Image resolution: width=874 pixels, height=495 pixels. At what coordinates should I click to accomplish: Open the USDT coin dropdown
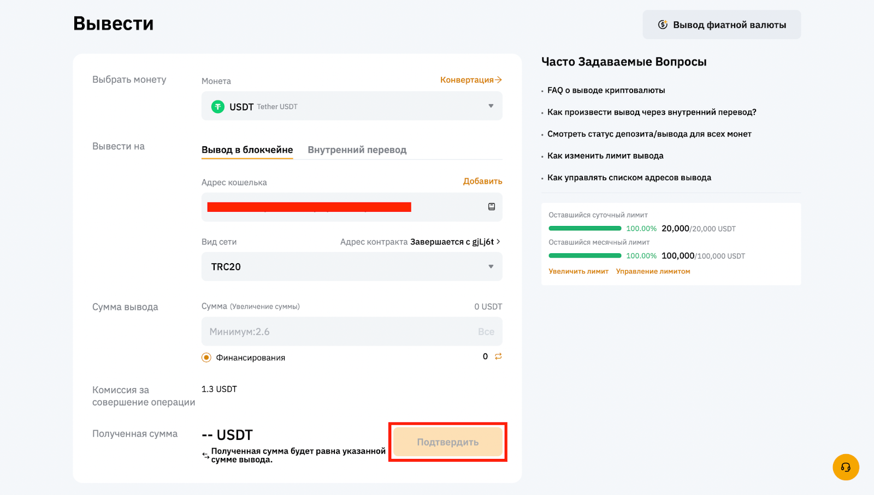coord(352,106)
